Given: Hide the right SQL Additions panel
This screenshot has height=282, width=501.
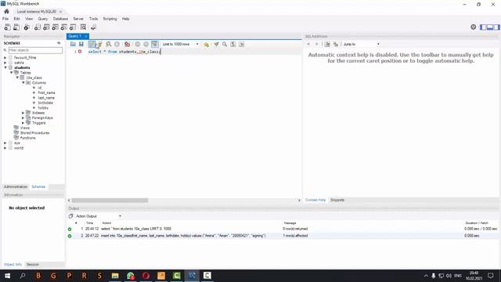Looking at the screenshot, I should (x=496, y=27).
